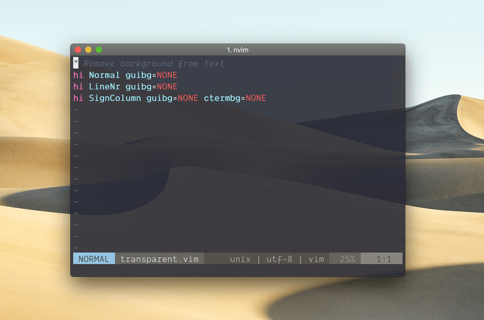Screen dimensions: 484x320
Task: Click the 'utf-8' encoding in statusline
Action: pos(279,259)
